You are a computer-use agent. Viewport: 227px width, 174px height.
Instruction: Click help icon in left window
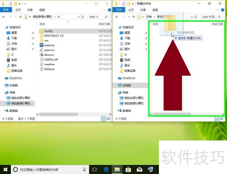(109, 10)
